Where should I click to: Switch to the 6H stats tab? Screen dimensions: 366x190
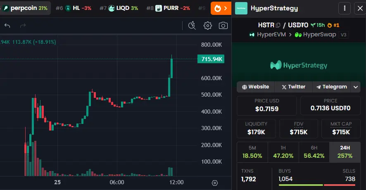[x=314, y=152]
